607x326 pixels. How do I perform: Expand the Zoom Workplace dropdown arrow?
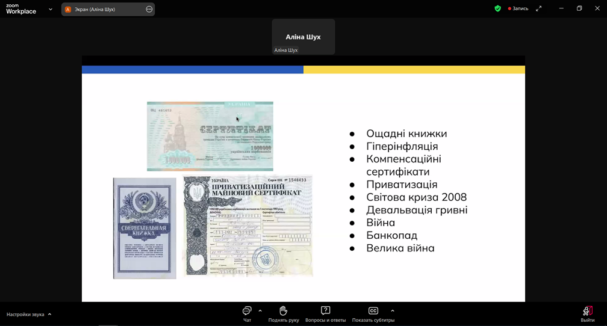pos(51,10)
